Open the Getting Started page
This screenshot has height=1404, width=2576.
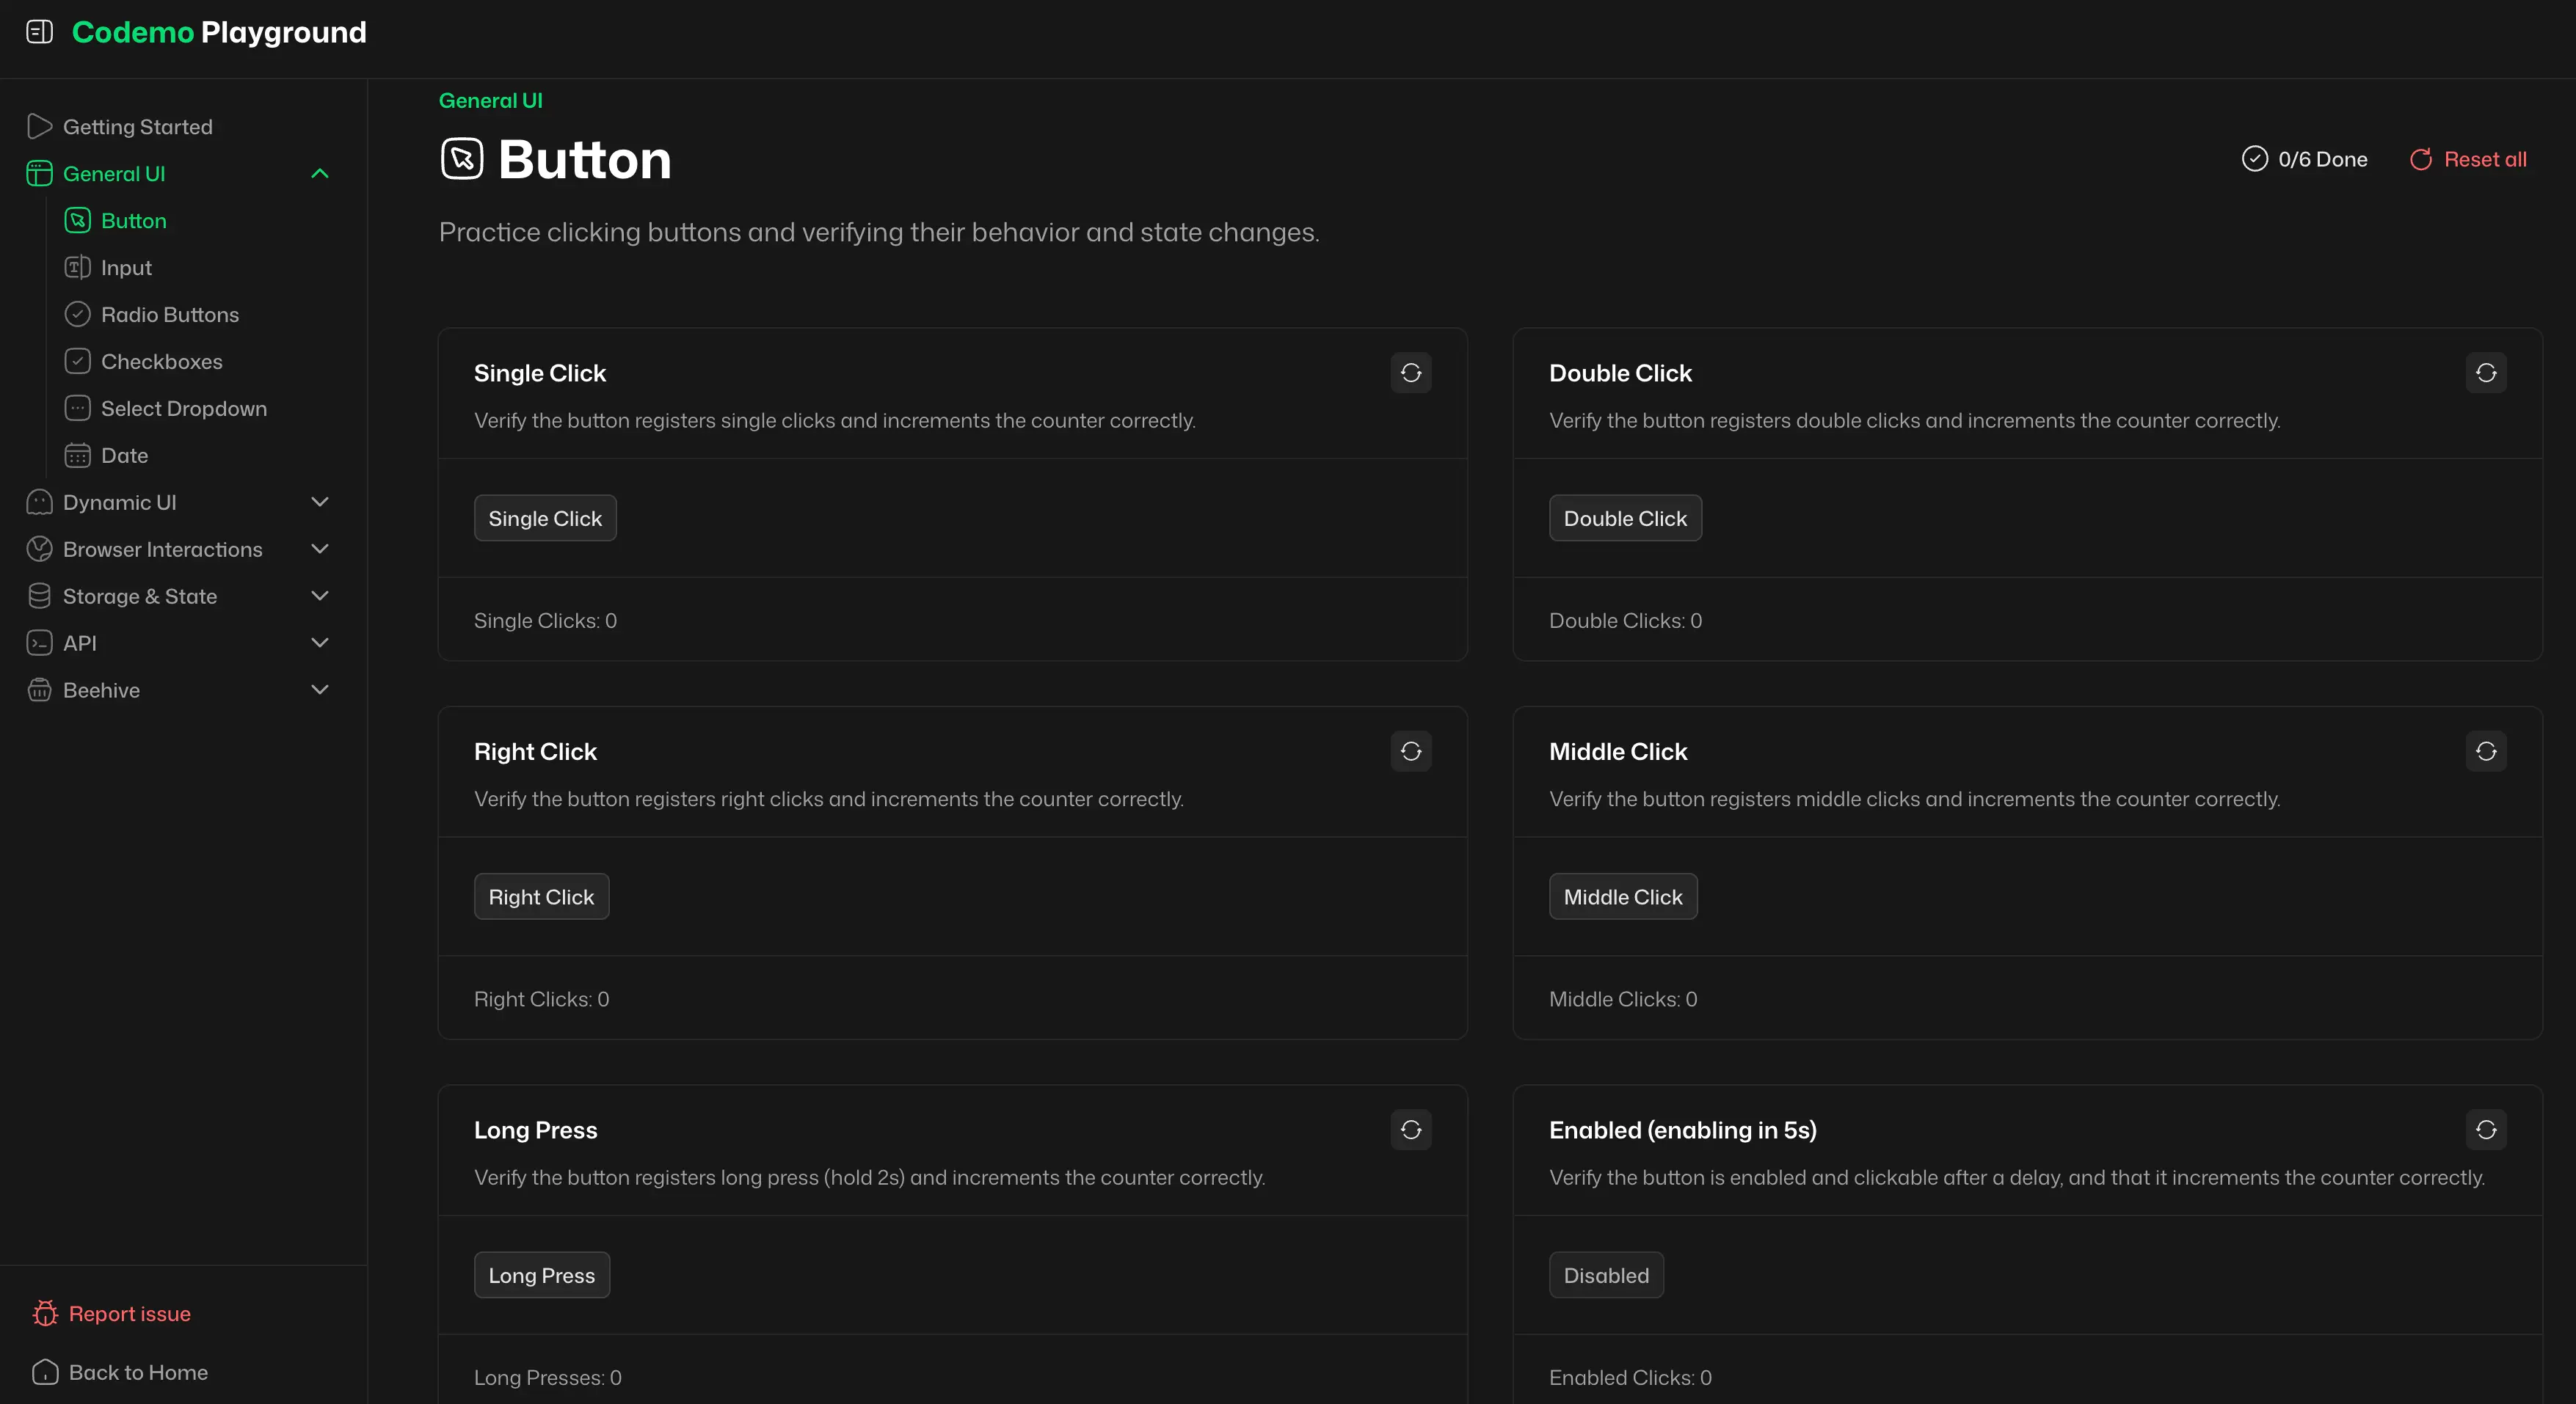(x=137, y=127)
